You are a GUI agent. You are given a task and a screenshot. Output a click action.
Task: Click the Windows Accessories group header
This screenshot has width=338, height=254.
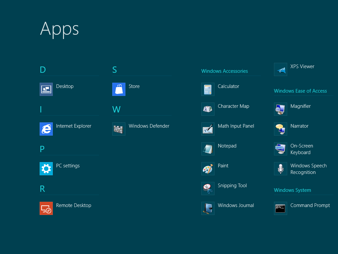(x=224, y=71)
